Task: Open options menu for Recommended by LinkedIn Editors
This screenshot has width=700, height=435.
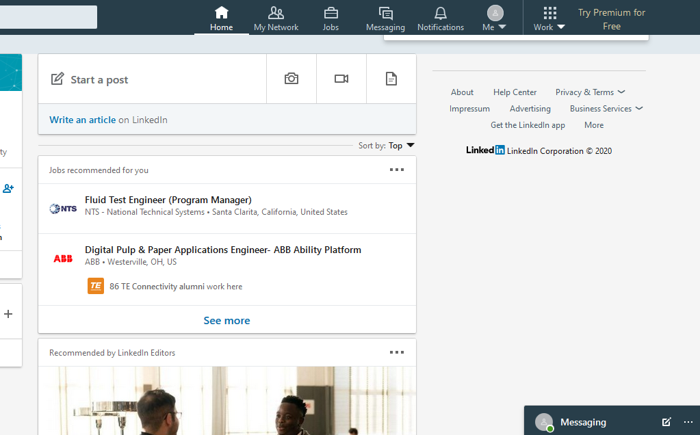Action: (x=396, y=352)
